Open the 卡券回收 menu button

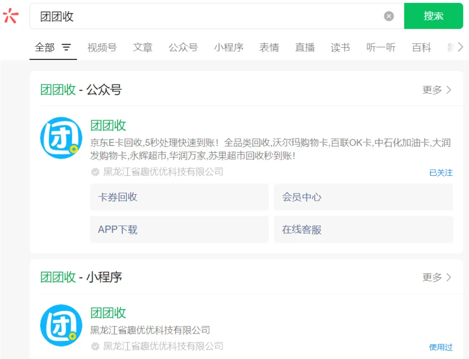(179, 197)
